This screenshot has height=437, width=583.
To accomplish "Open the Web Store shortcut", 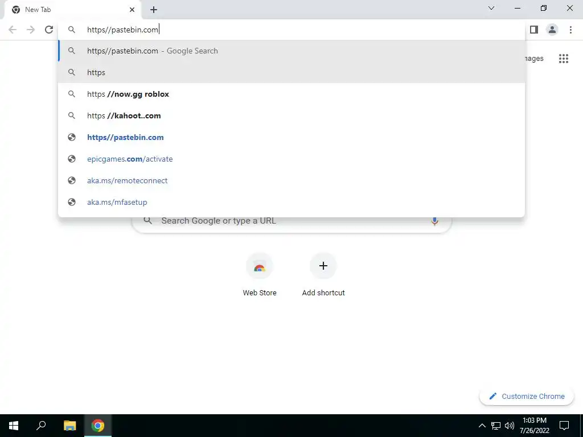I will point(260,274).
